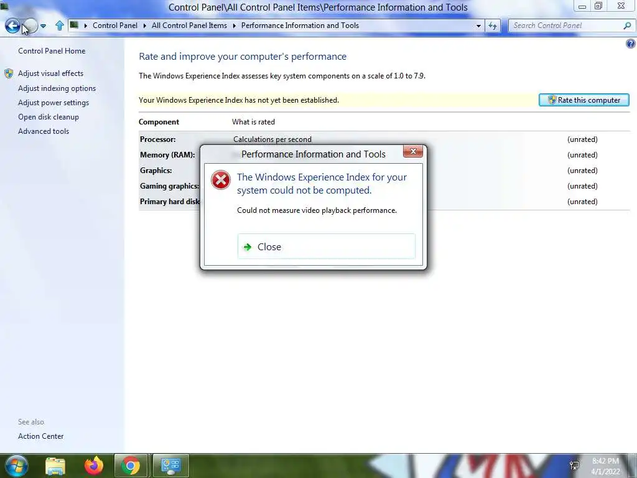Click 'Calculations per second' text
This screenshot has height=478, width=637.
click(x=272, y=139)
